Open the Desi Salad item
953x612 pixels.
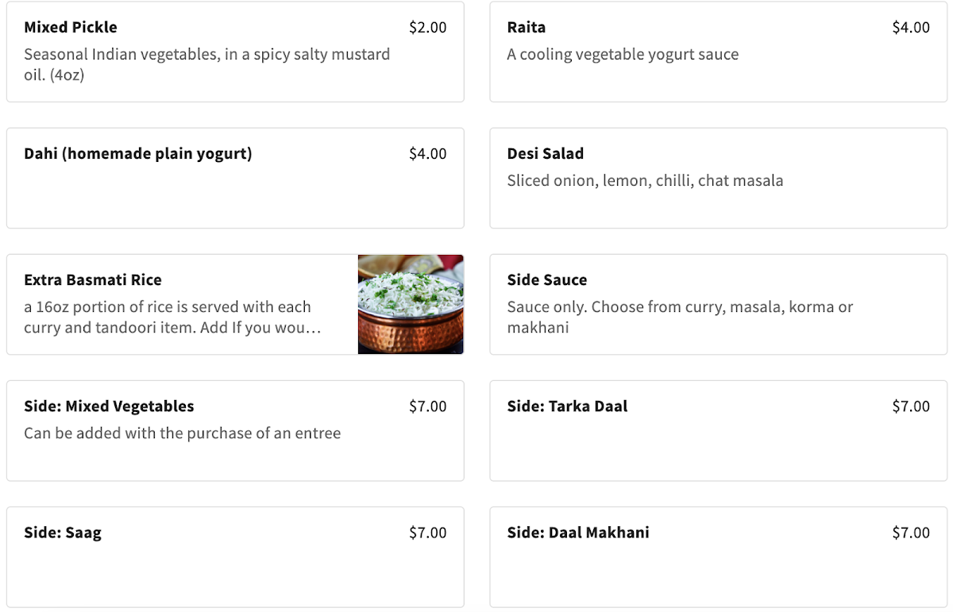[719, 178]
